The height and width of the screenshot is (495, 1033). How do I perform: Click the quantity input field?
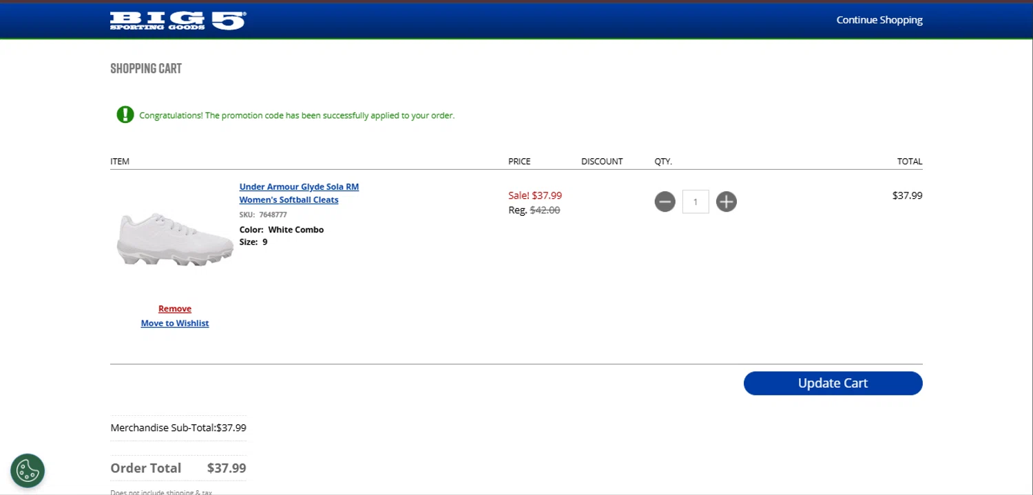pyautogui.click(x=696, y=201)
